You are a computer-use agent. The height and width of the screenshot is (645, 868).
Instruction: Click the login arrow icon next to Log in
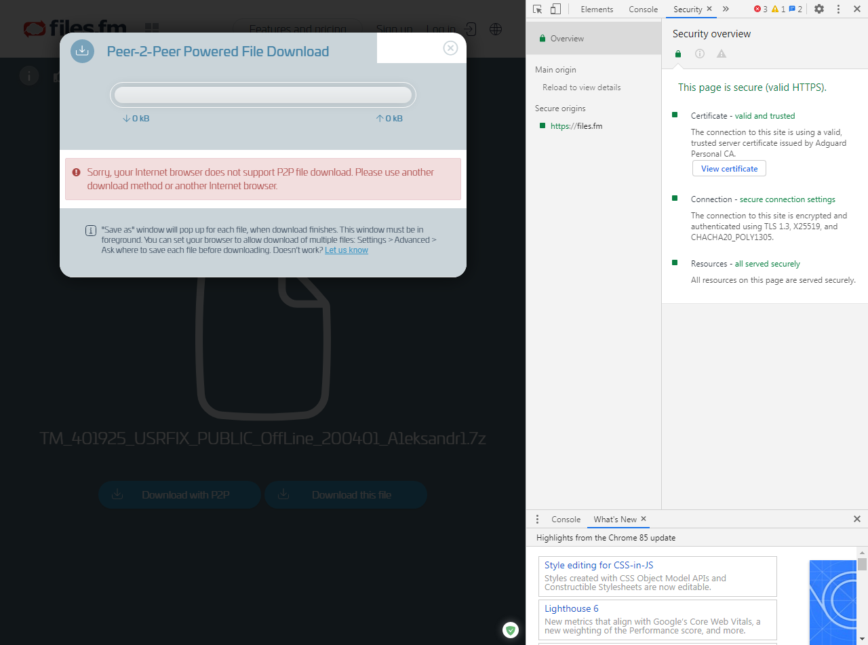[471, 29]
